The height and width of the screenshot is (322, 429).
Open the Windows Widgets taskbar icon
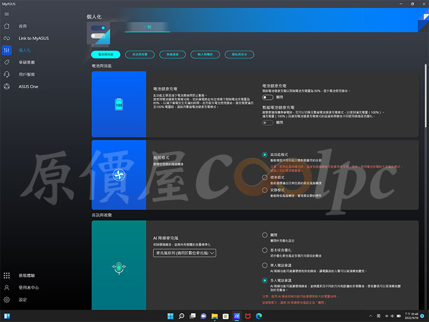7,316
